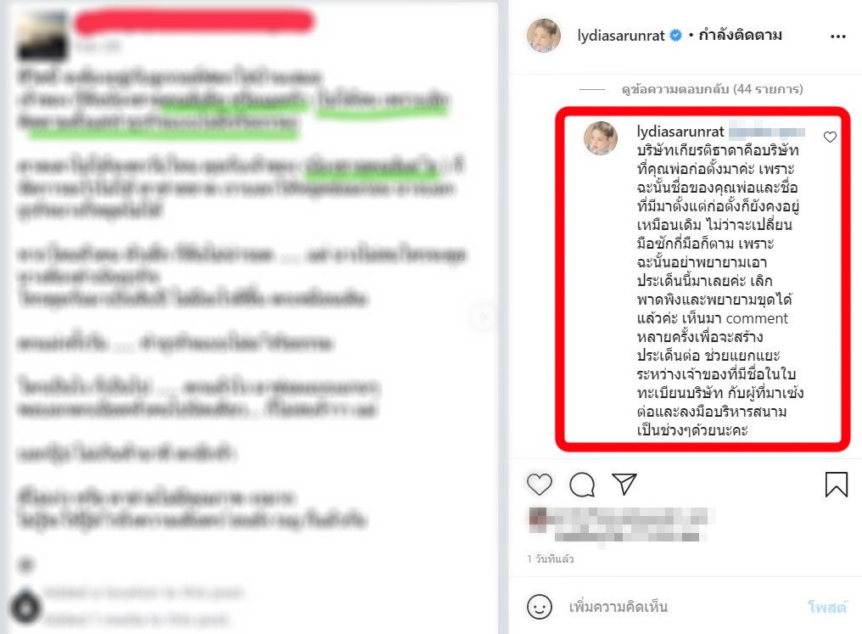
Task: Open lydiasarunrat username in the comment
Action: click(x=680, y=132)
